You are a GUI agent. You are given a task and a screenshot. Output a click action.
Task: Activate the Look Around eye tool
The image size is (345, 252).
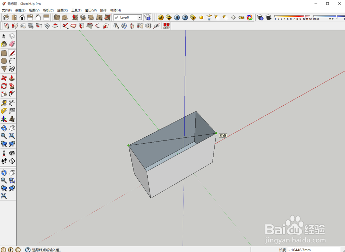(12, 153)
